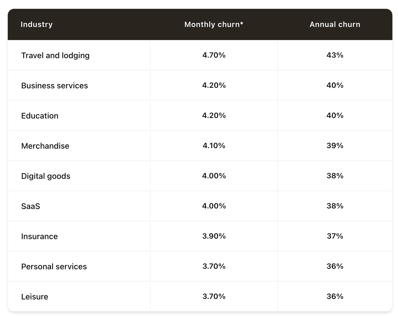Click the Personal services industry cell
This screenshot has height=316, width=398.
tap(54, 266)
